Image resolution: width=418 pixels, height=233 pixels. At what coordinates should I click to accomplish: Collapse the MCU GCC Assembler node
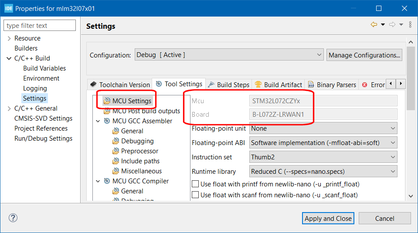pyautogui.click(x=98, y=121)
